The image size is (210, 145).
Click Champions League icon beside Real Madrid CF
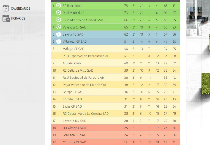[58, 13]
